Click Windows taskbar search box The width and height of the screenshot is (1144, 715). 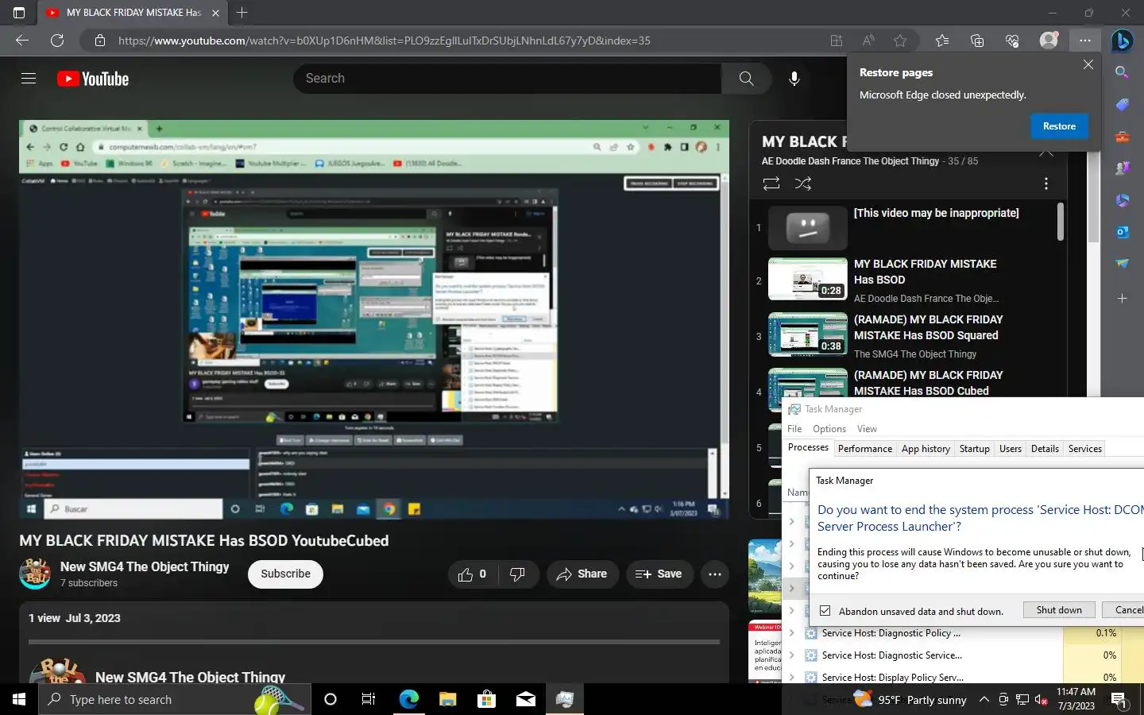[x=173, y=699]
